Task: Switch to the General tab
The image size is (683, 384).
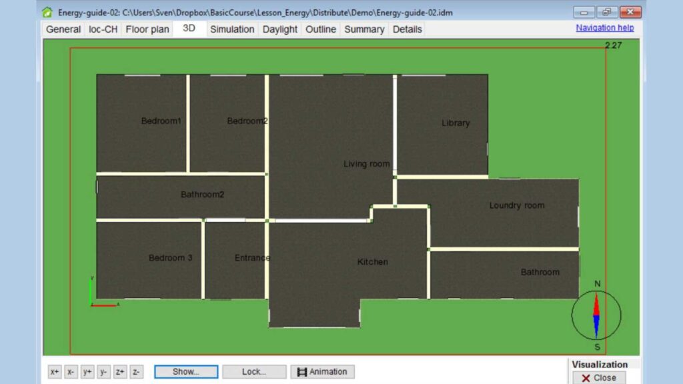Action: pyautogui.click(x=63, y=29)
